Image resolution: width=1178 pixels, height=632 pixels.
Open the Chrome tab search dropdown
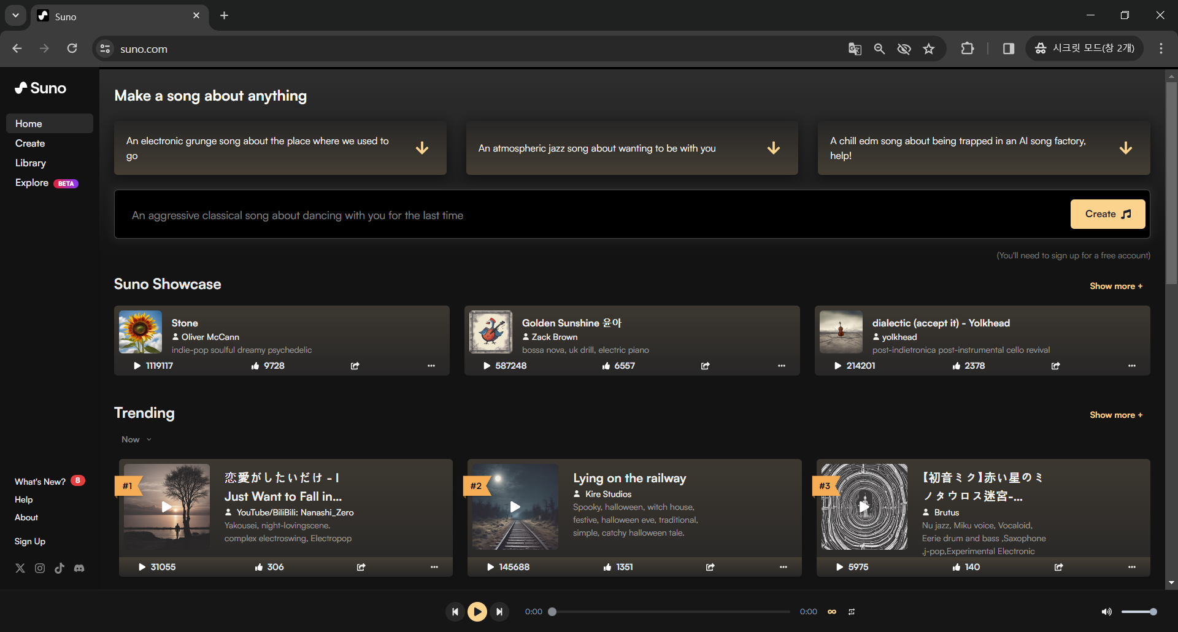pos(15,15)
